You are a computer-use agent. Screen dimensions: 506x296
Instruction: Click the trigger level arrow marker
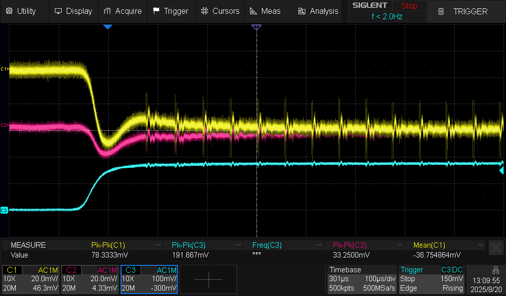click(x=501, y=170)
